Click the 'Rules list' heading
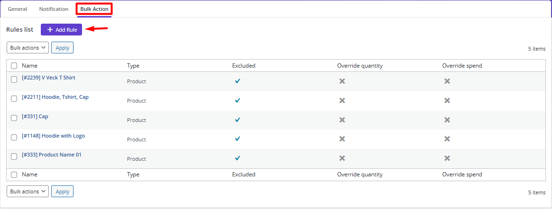 (20, 29)
